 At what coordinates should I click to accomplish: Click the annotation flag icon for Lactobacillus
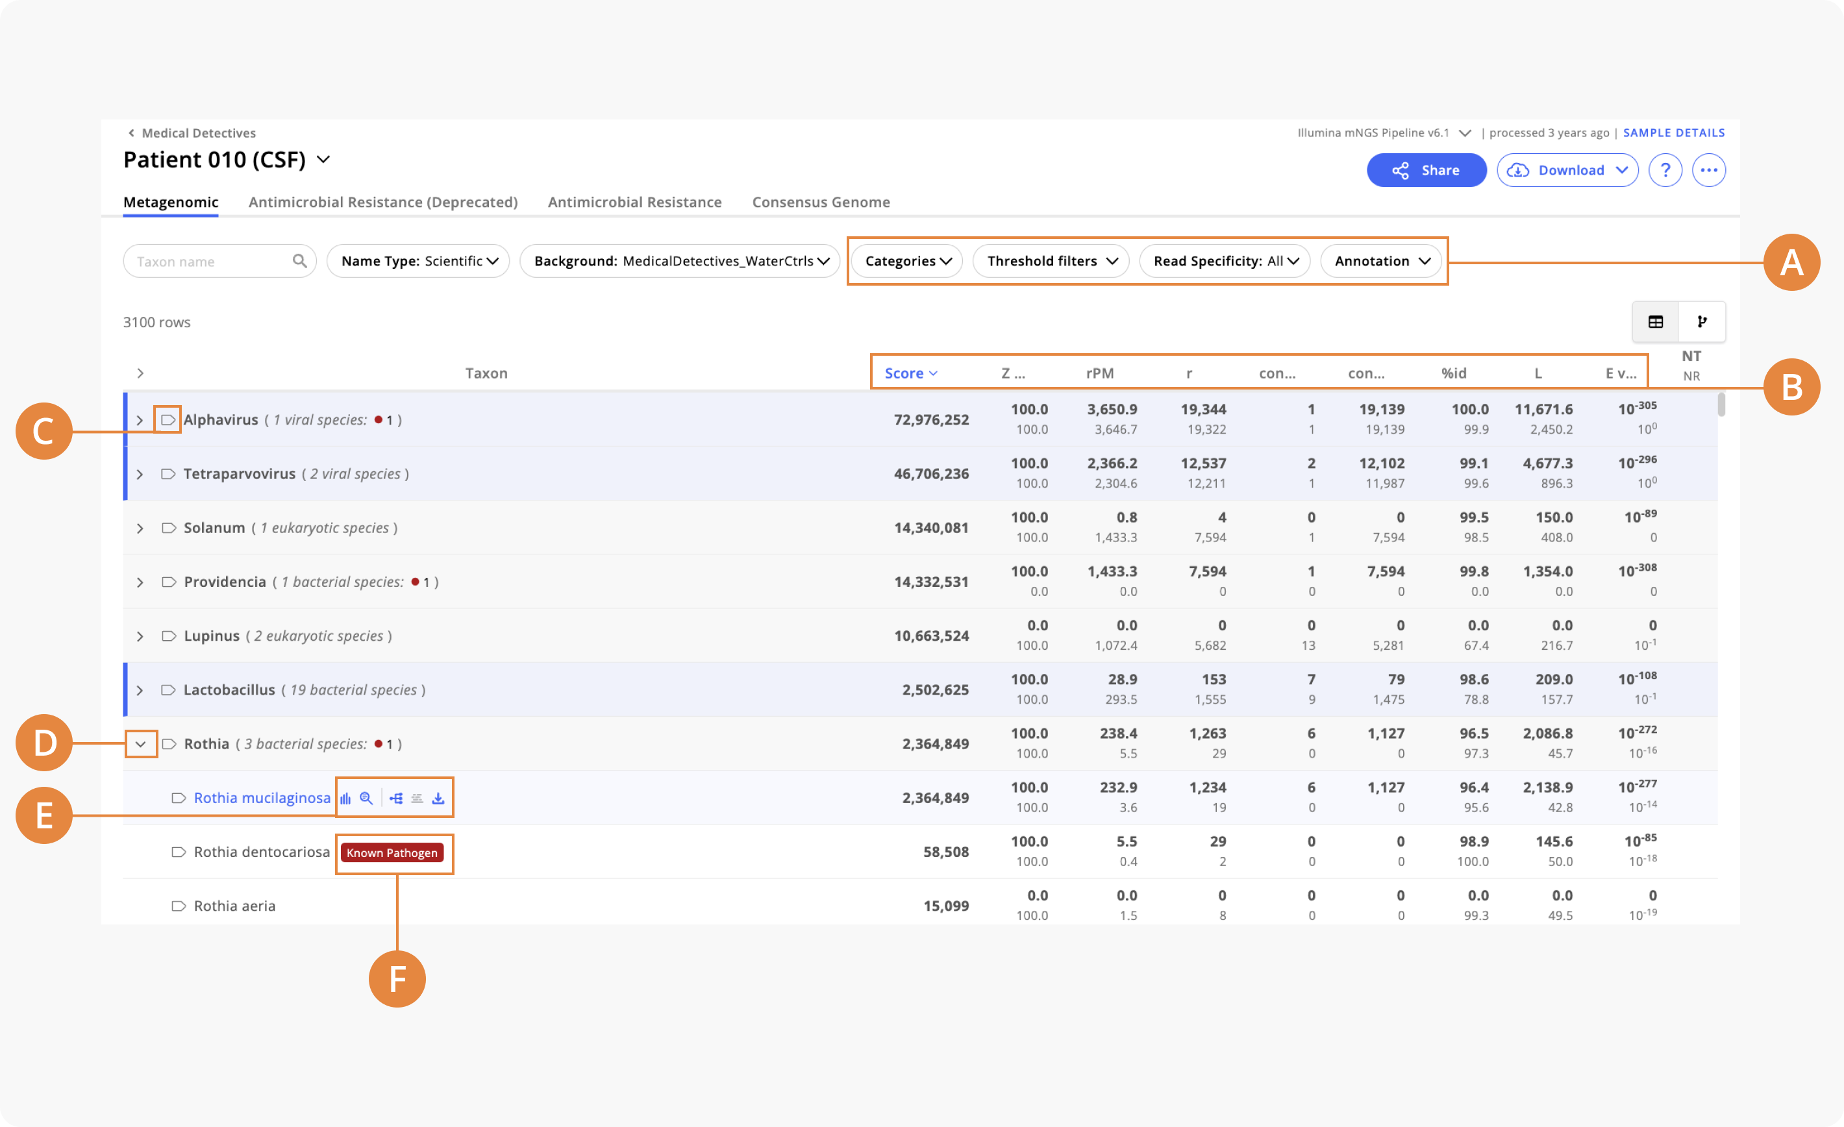coord(168,689)
